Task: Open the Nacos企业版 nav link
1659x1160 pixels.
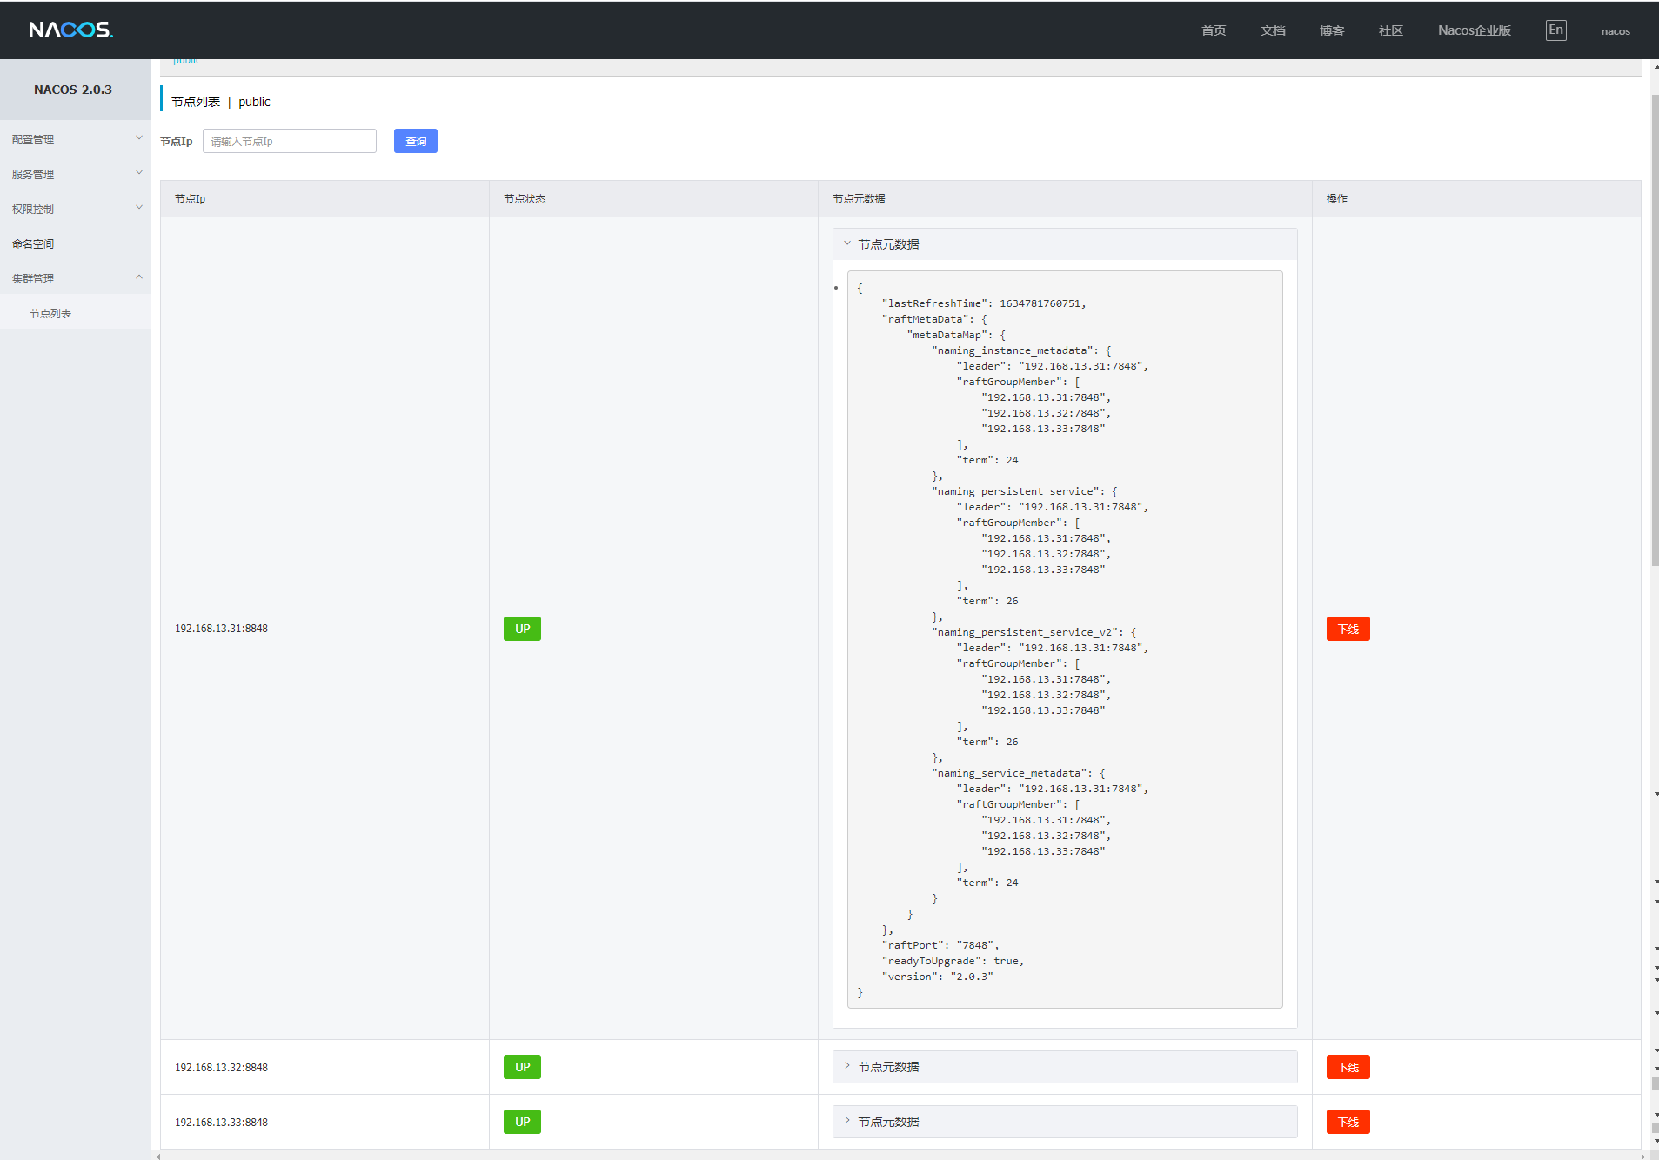Action: pyautogui.click(x=1475, y=30)
